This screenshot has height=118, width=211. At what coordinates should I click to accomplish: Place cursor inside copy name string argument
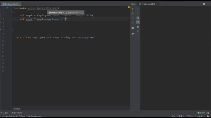66,19
